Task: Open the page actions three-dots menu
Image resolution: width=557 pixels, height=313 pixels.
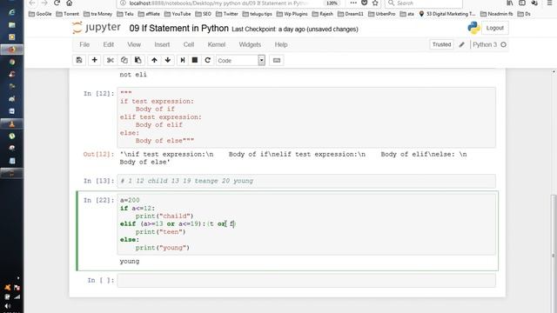Action: (x=353, y=3)
